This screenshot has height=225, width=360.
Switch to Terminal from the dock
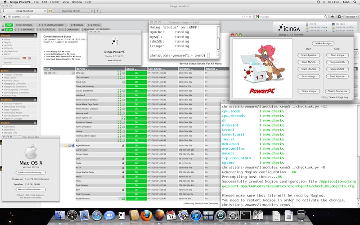(245, 216)
